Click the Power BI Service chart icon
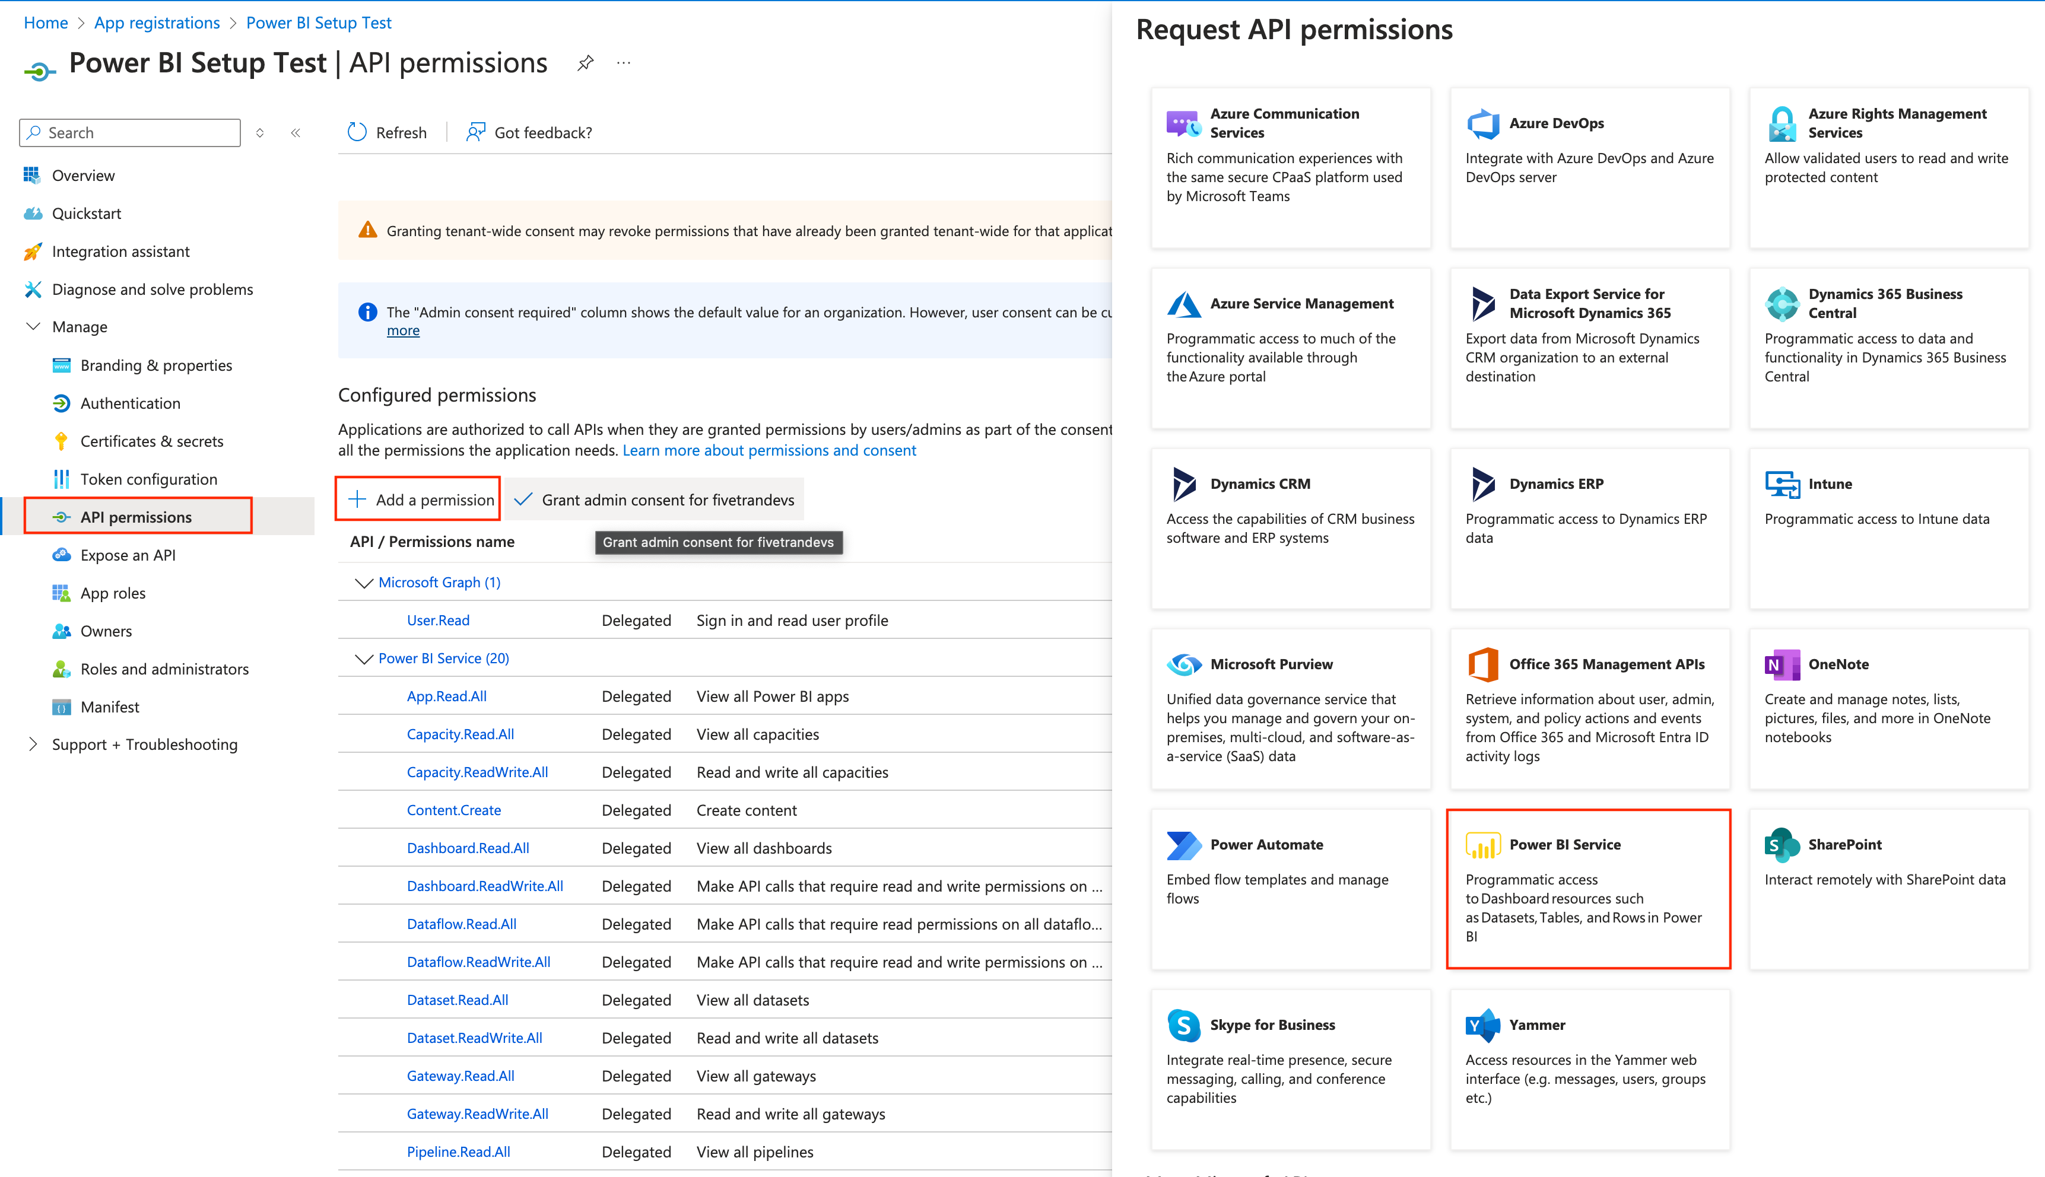The image size is (2045, 1177). pyautogui.click(x=1483, y=845)
